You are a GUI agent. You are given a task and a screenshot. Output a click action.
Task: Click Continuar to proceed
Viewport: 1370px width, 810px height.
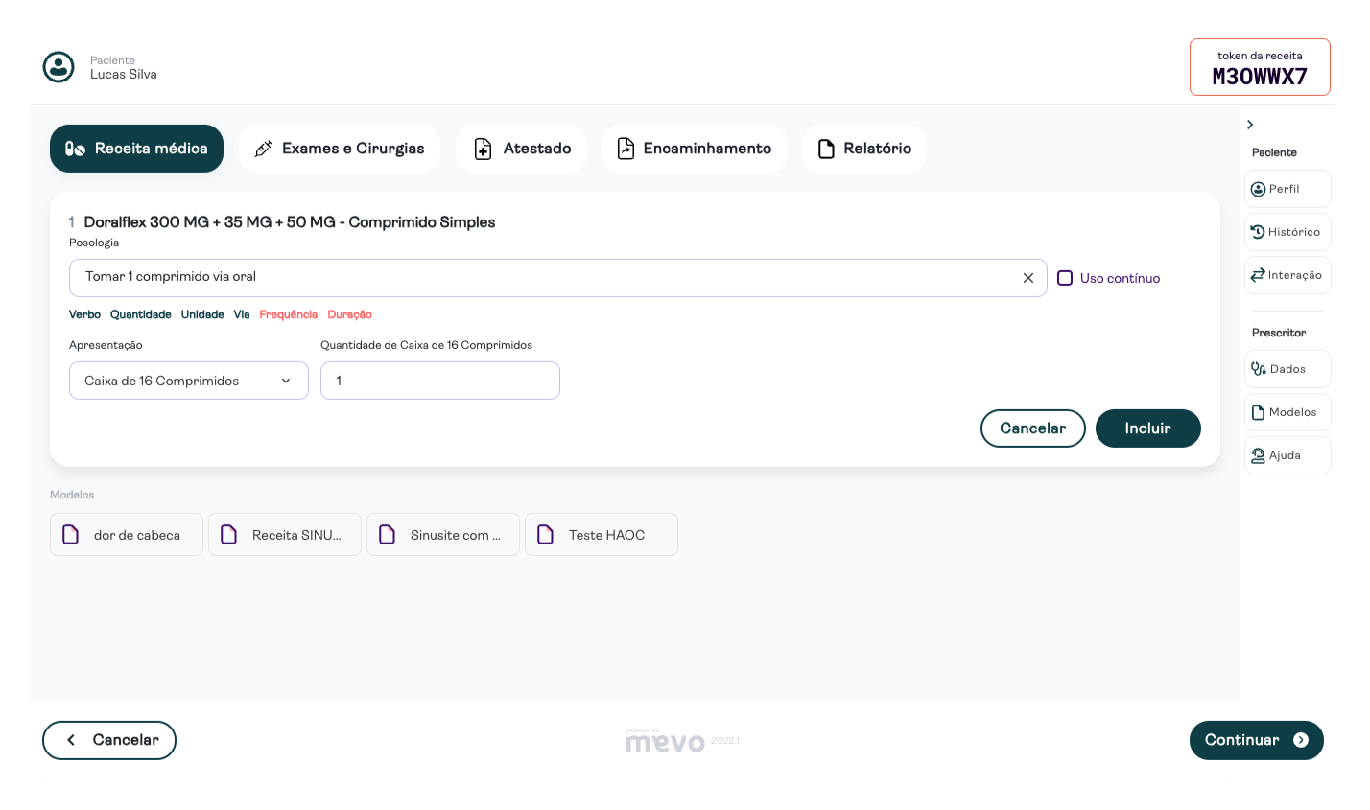(x=1256, y=740)
